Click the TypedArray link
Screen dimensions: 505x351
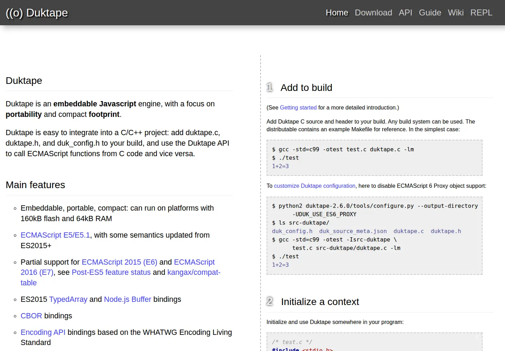tap(68, 299)
